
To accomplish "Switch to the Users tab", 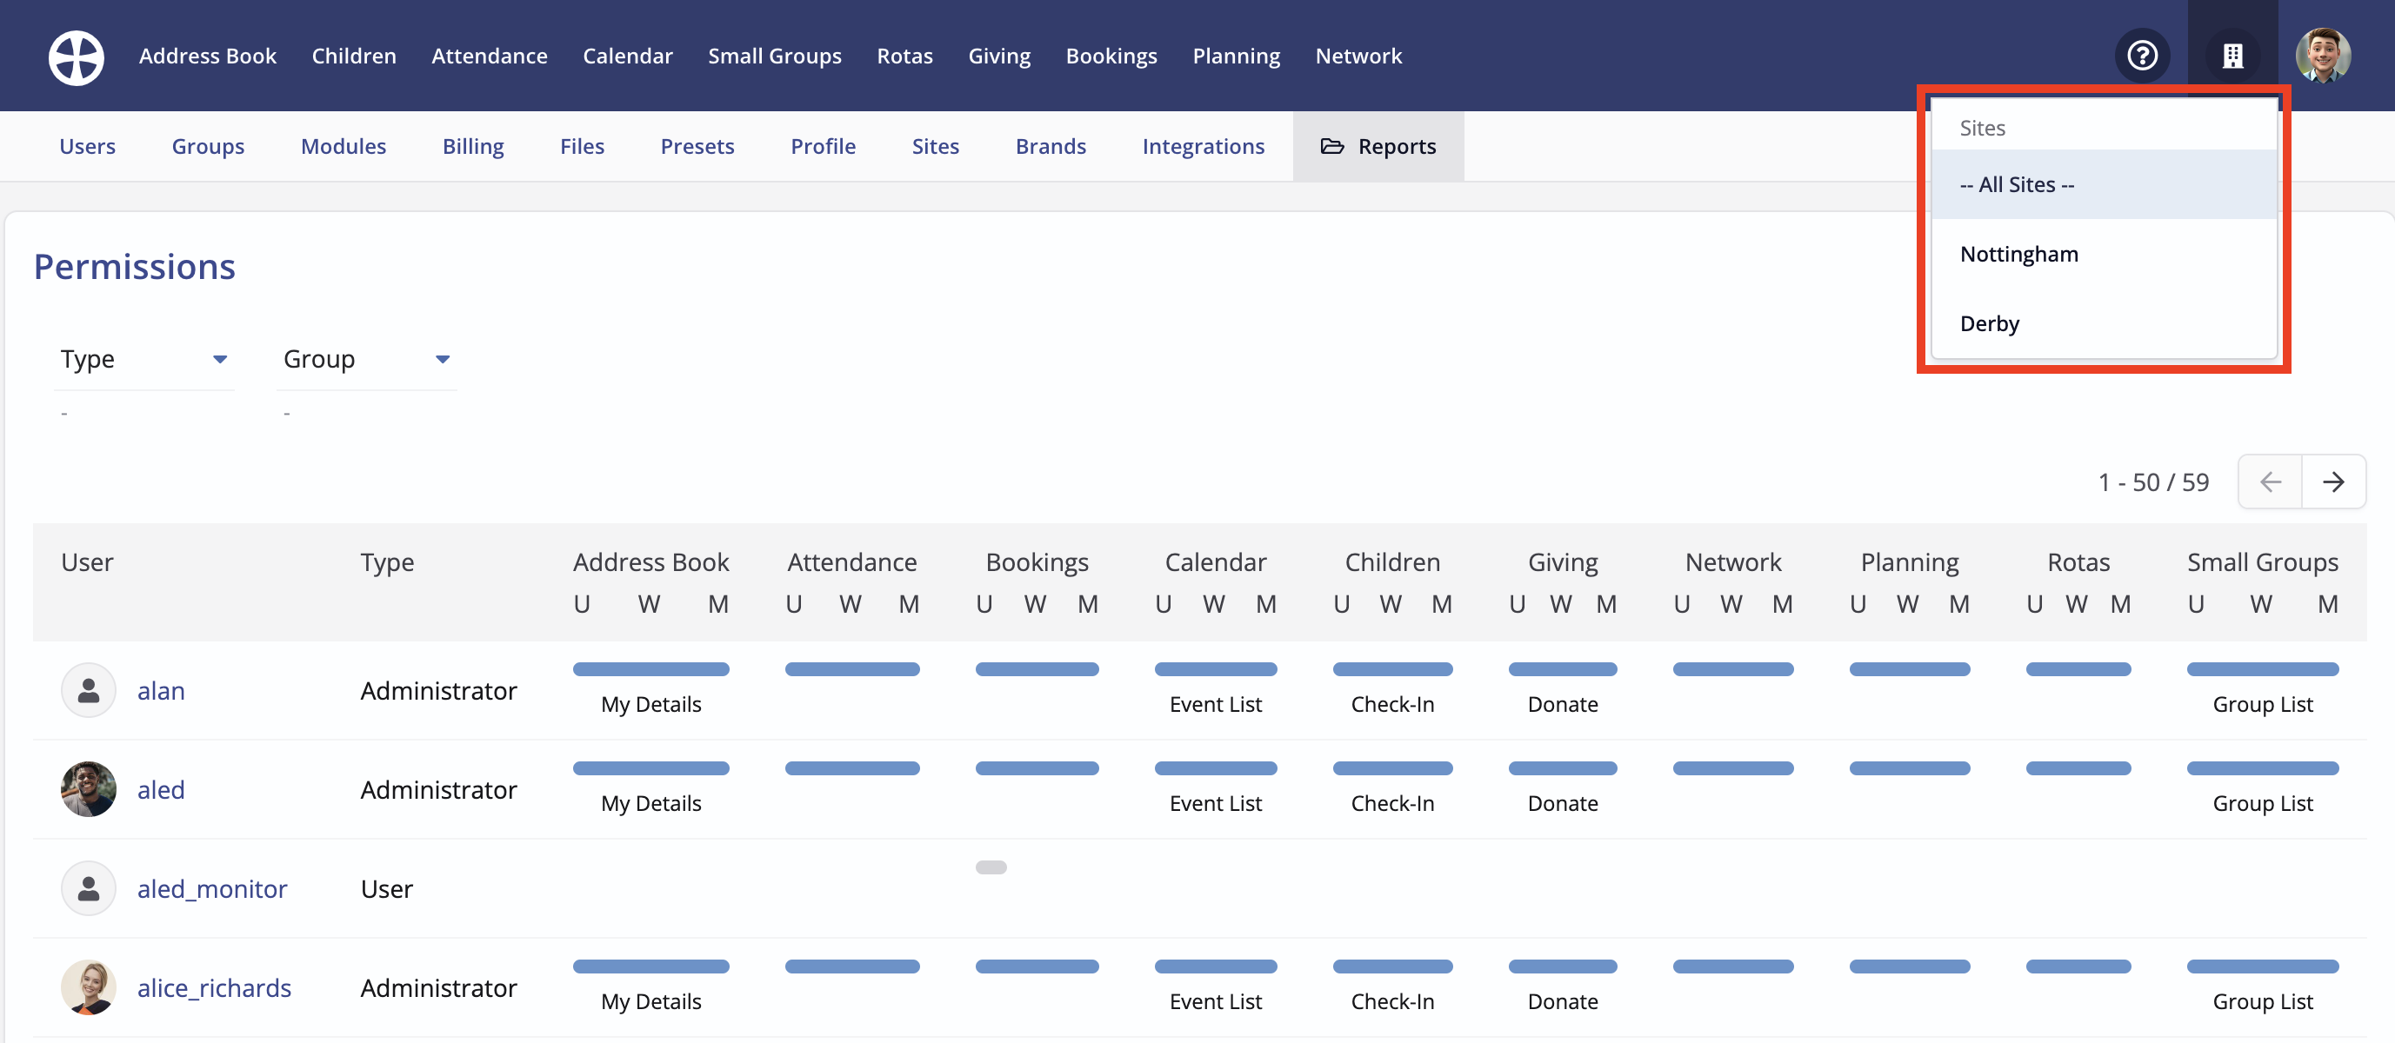I will click(86, 146).
